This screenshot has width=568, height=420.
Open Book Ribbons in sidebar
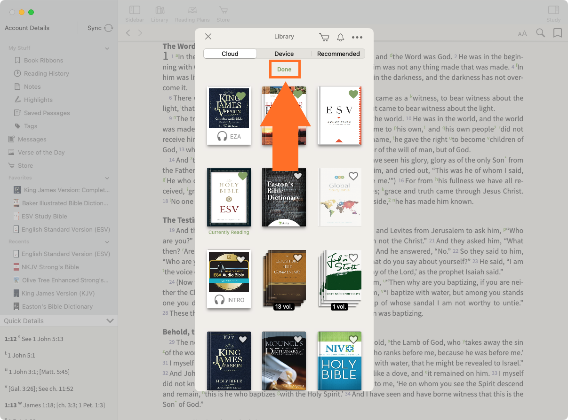coord(43,60)
